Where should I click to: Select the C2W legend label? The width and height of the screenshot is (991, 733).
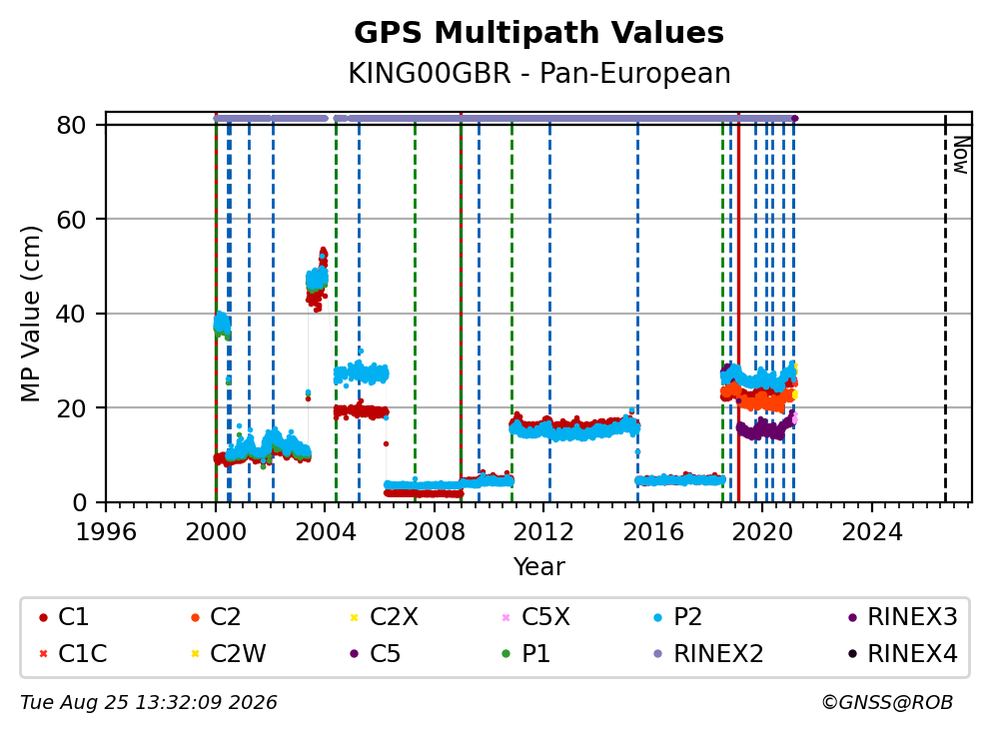tap(239, 653)
